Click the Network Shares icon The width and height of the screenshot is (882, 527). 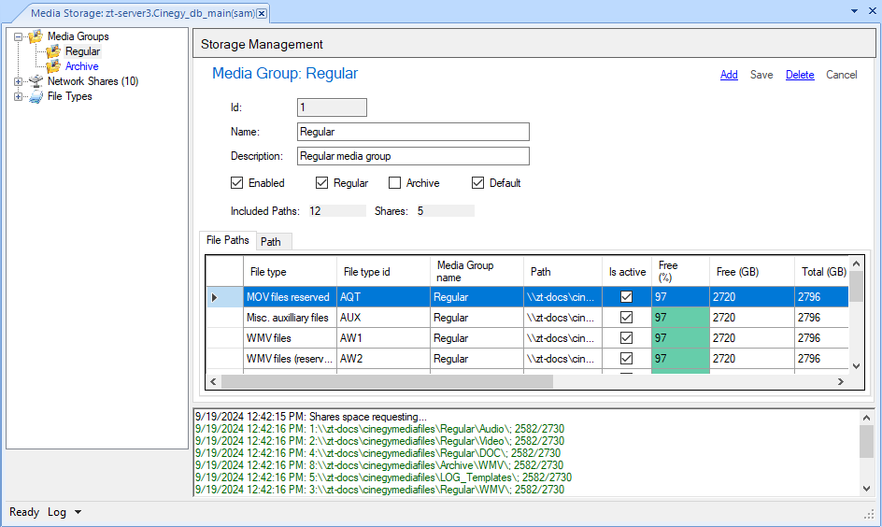click(36, 81)
